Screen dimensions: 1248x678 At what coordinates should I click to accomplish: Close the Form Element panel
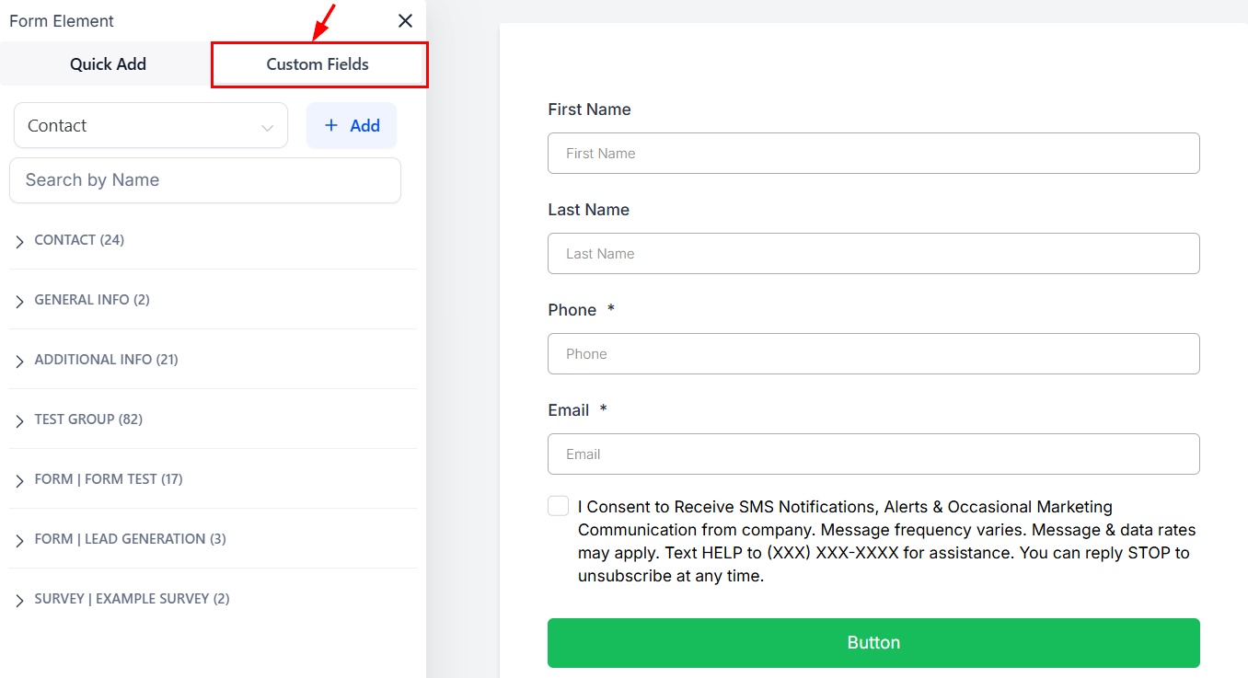coord(405,21)
